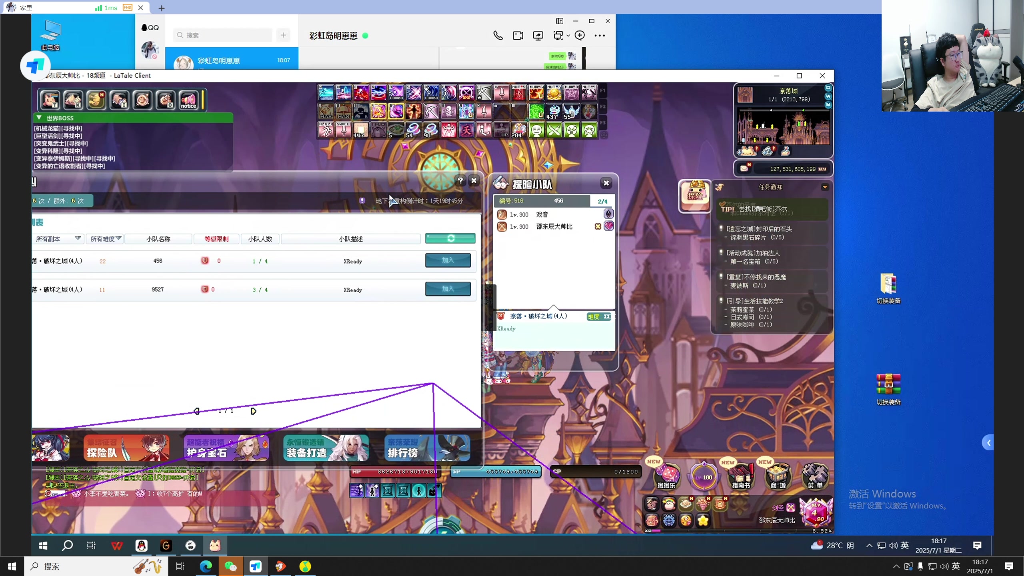Open a new remote session tab with plus
The image size is (1024, 576).
[162, 8]
